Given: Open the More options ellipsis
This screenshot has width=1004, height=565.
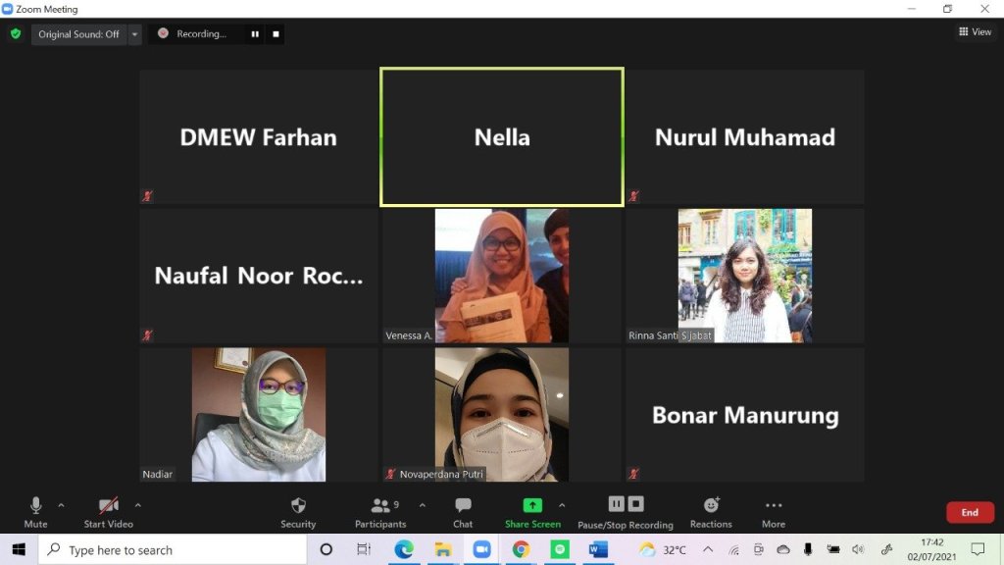Looking at the screenshot, I should click(x=774, y=506).
